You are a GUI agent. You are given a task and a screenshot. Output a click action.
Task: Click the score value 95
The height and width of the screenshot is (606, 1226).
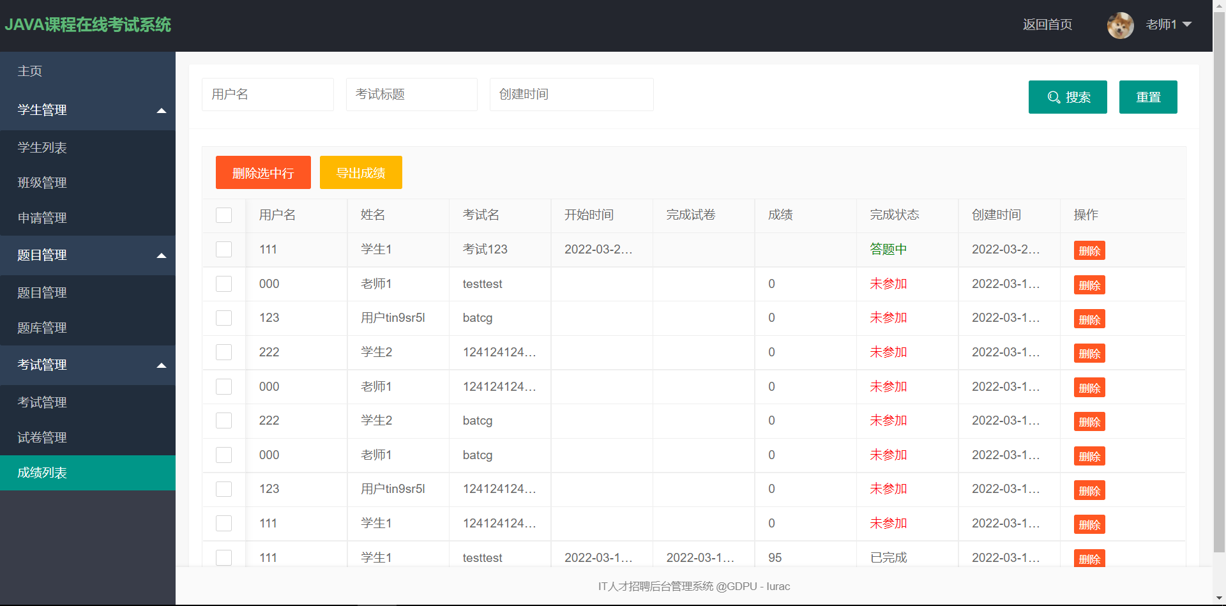pyautogui.click(x=775, y=557)
